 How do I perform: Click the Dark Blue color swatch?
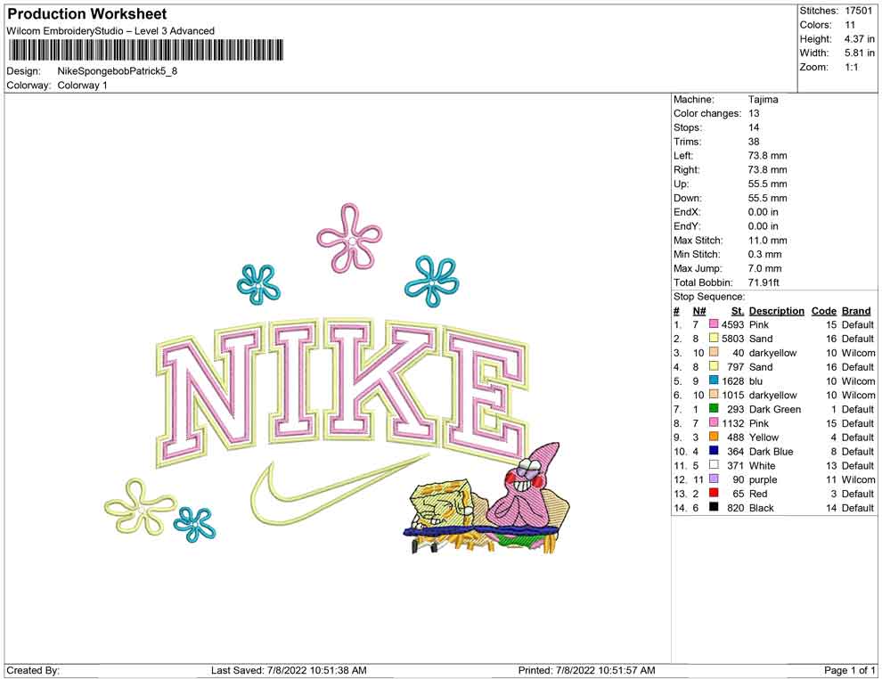[x=714, y=451]
